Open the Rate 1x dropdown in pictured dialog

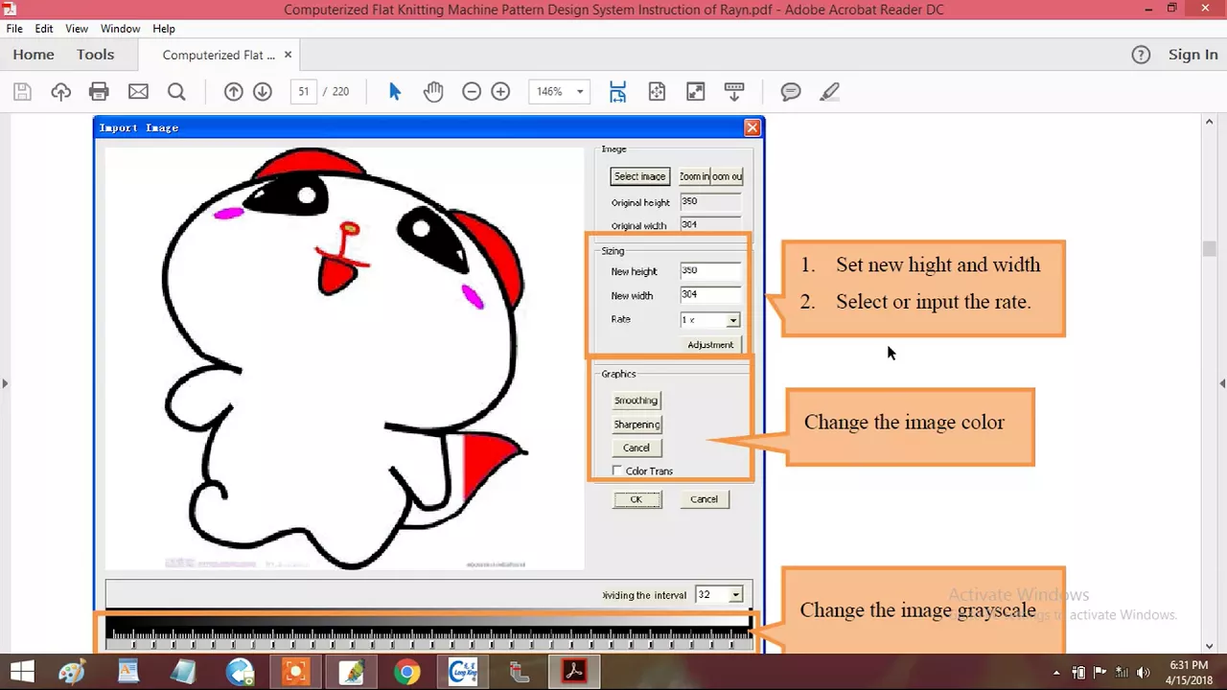point(732,320)
